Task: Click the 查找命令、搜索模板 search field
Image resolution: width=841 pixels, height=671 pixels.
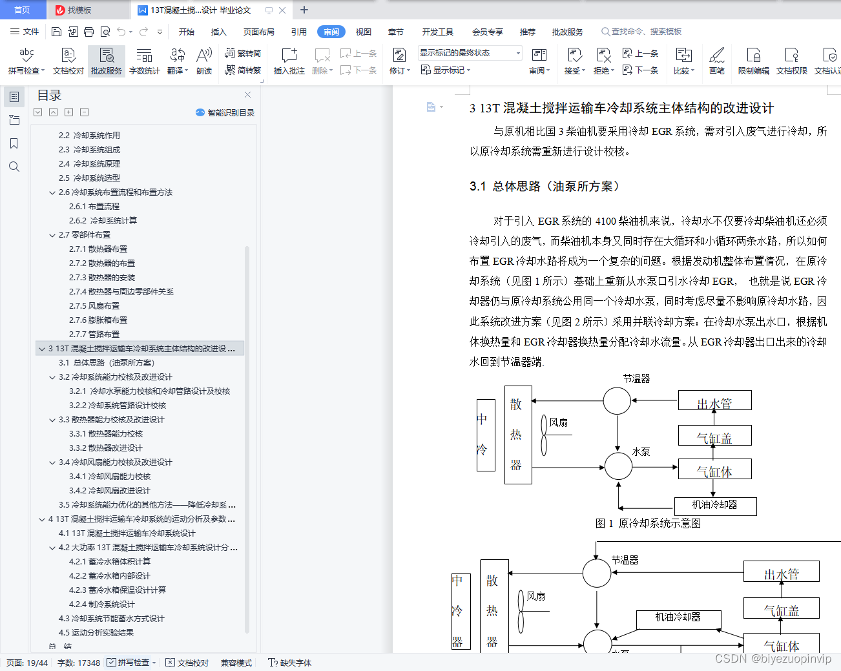Action: [641, 31]
